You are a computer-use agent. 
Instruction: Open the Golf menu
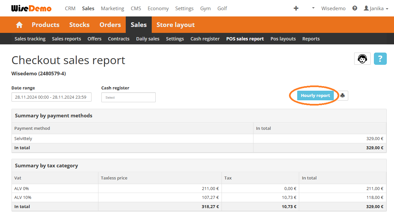point(222,8)
